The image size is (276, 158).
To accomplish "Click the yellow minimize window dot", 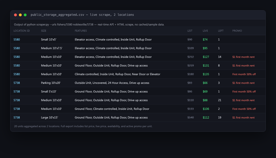I will click(x=20, y=15).
